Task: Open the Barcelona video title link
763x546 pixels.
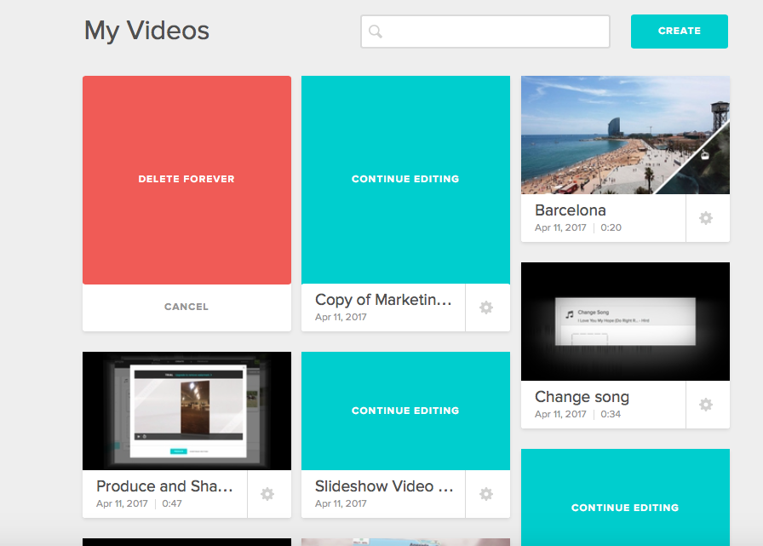Action: 571,210
